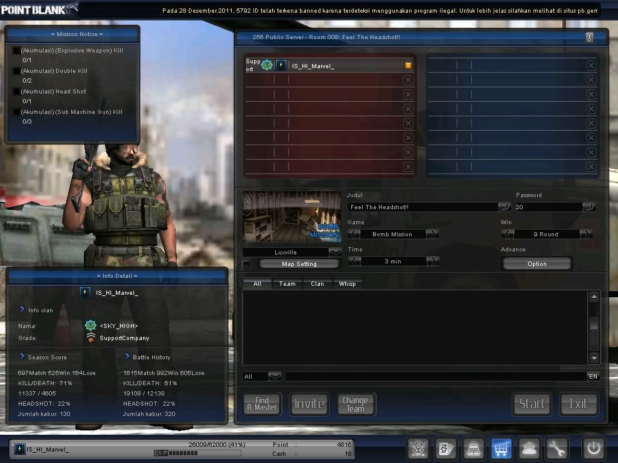Click the chat scrollbar thumb
This screenshot has width=618, height=463.
594,324
